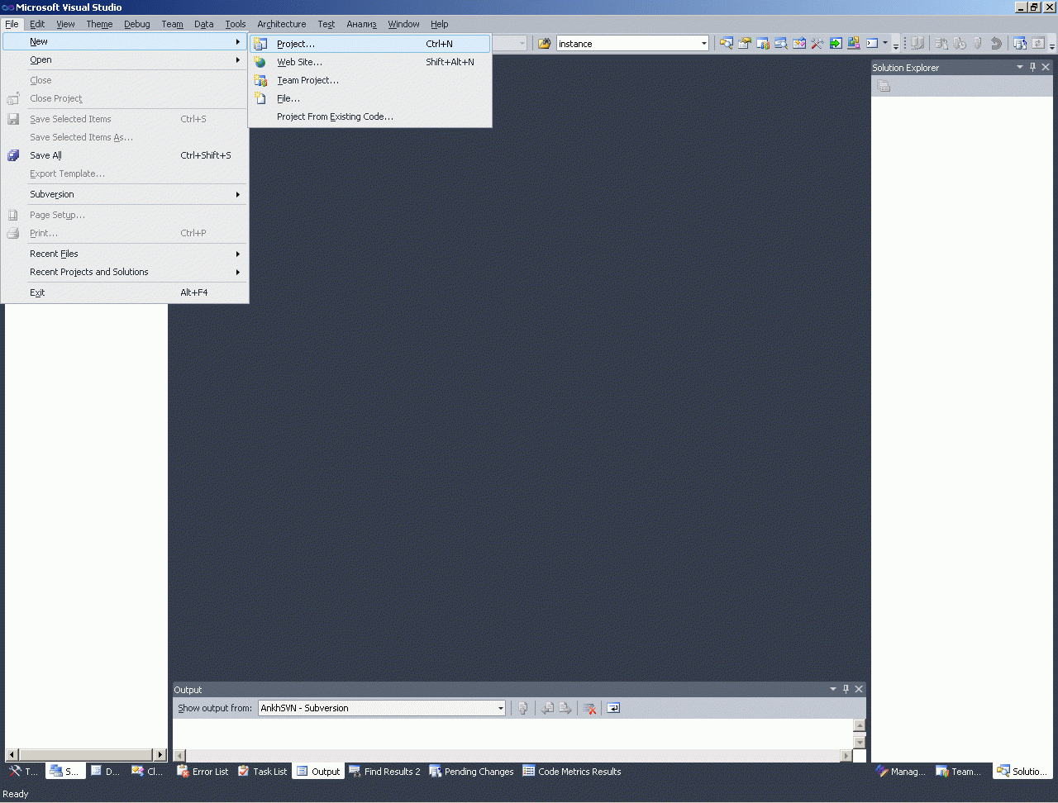Click left panel horizontal scrollbar right arrow
The width and height of the screenshot is (1058, 803).
[160, 754]
